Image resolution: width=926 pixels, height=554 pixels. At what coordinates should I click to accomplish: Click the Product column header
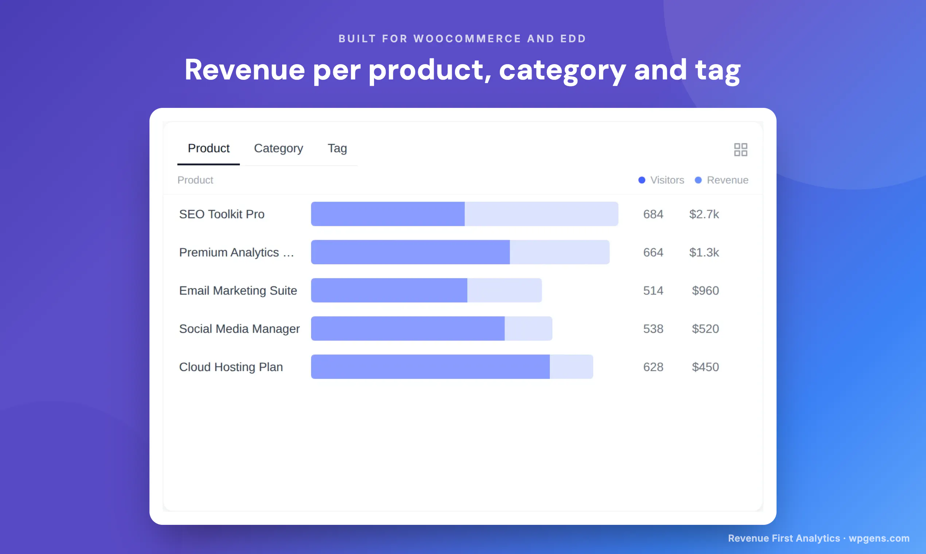point(195,180)
